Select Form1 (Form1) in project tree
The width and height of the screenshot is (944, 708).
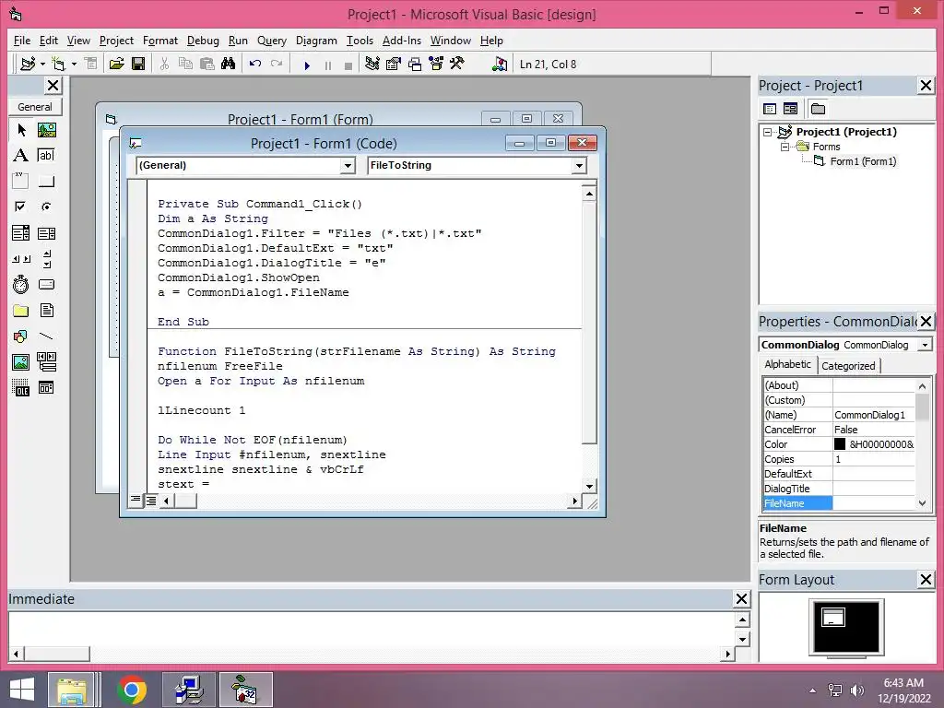[863, 161]
